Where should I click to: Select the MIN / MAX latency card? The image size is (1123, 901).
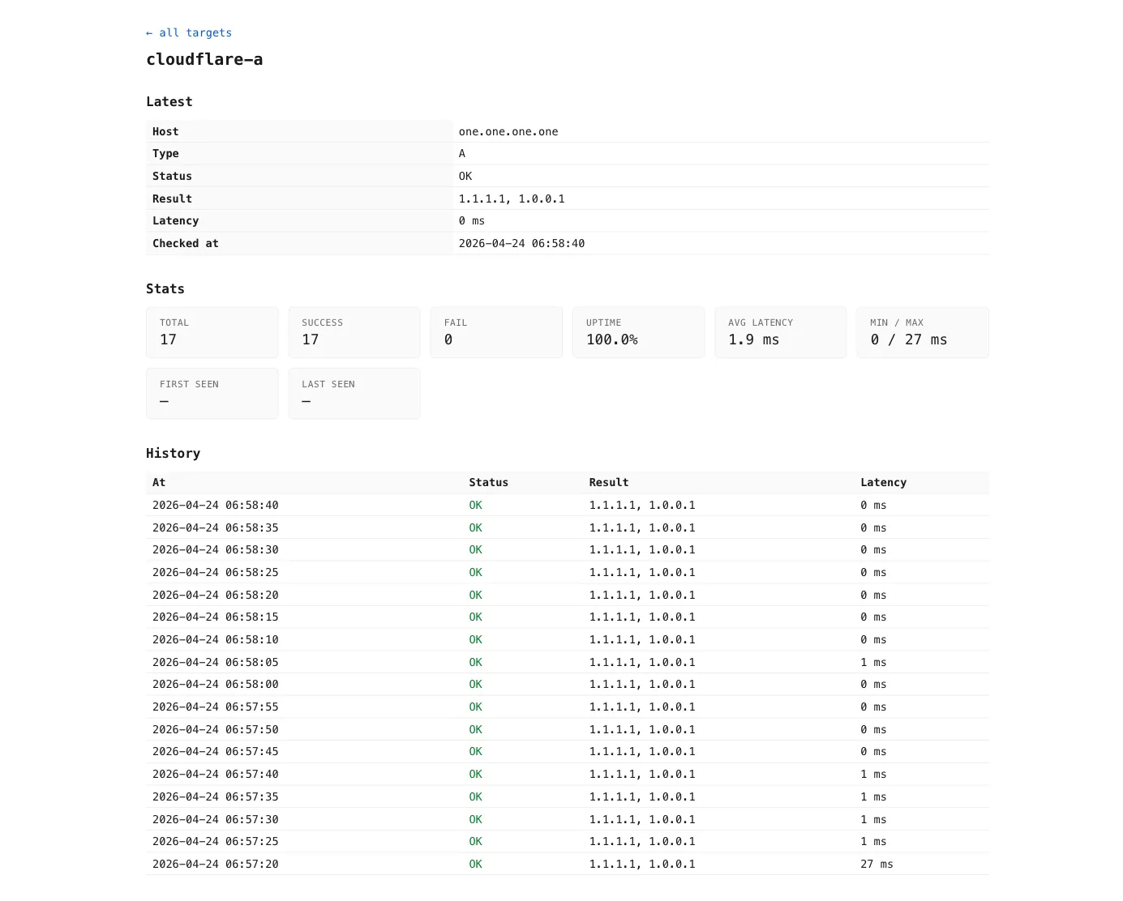(x=922, y=332)
